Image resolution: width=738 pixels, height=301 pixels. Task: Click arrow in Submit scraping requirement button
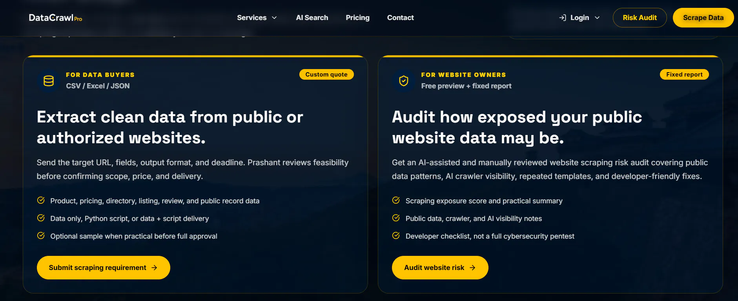point(155,268)
